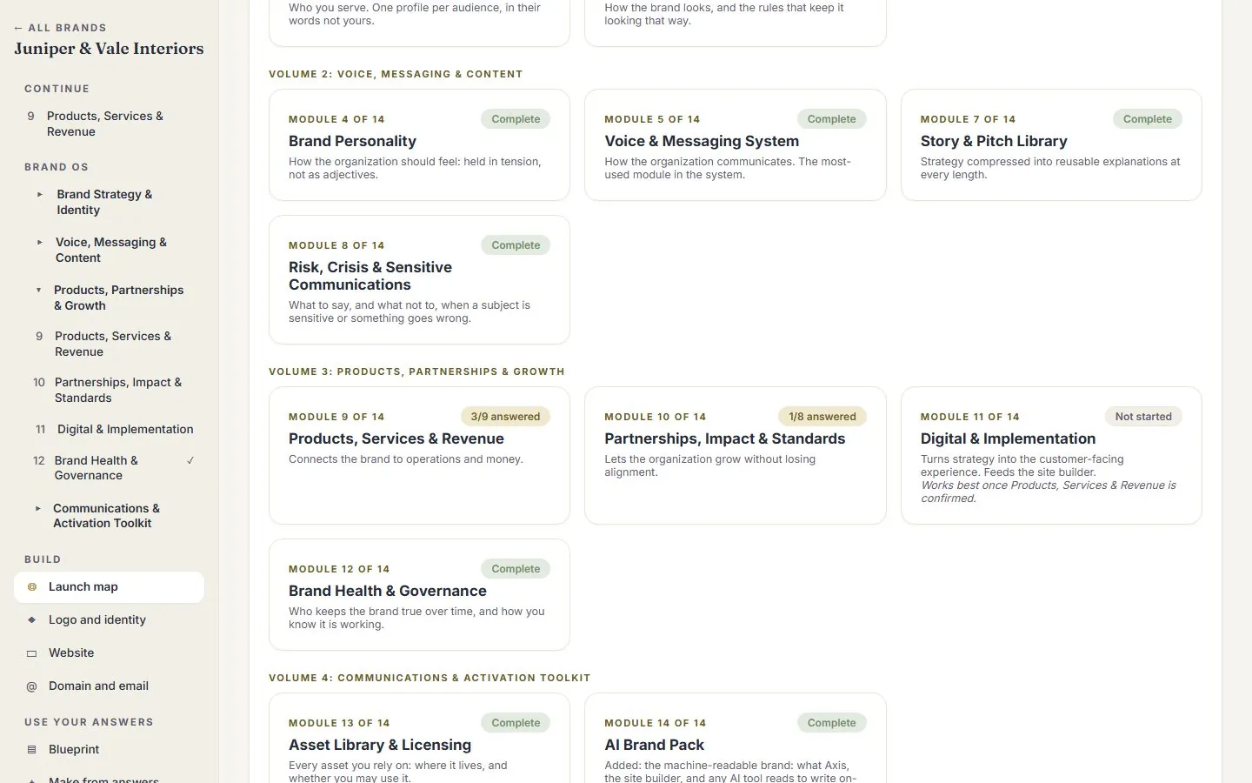Open the AI Brand Pack card
This screenshot has height=783, width=1252.
pos(735,739)
